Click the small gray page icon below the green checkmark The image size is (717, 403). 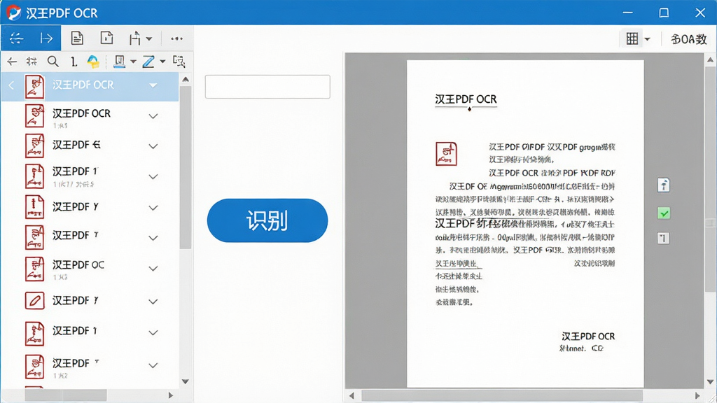pyautogui.click(x=664, y=238)
